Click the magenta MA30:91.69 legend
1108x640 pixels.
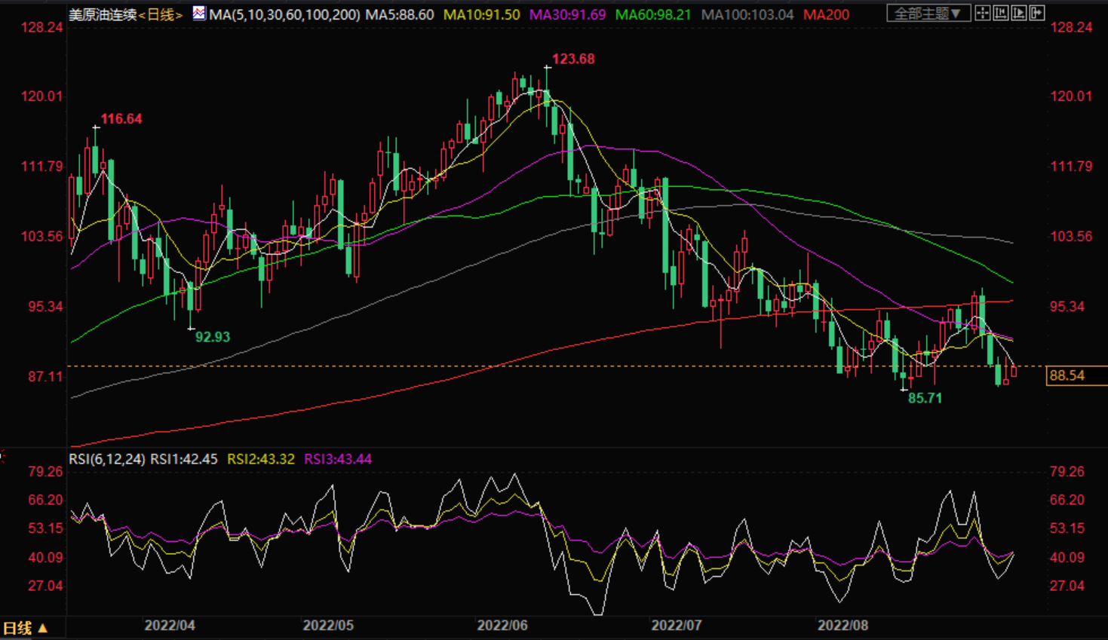[x=567, y=15]
